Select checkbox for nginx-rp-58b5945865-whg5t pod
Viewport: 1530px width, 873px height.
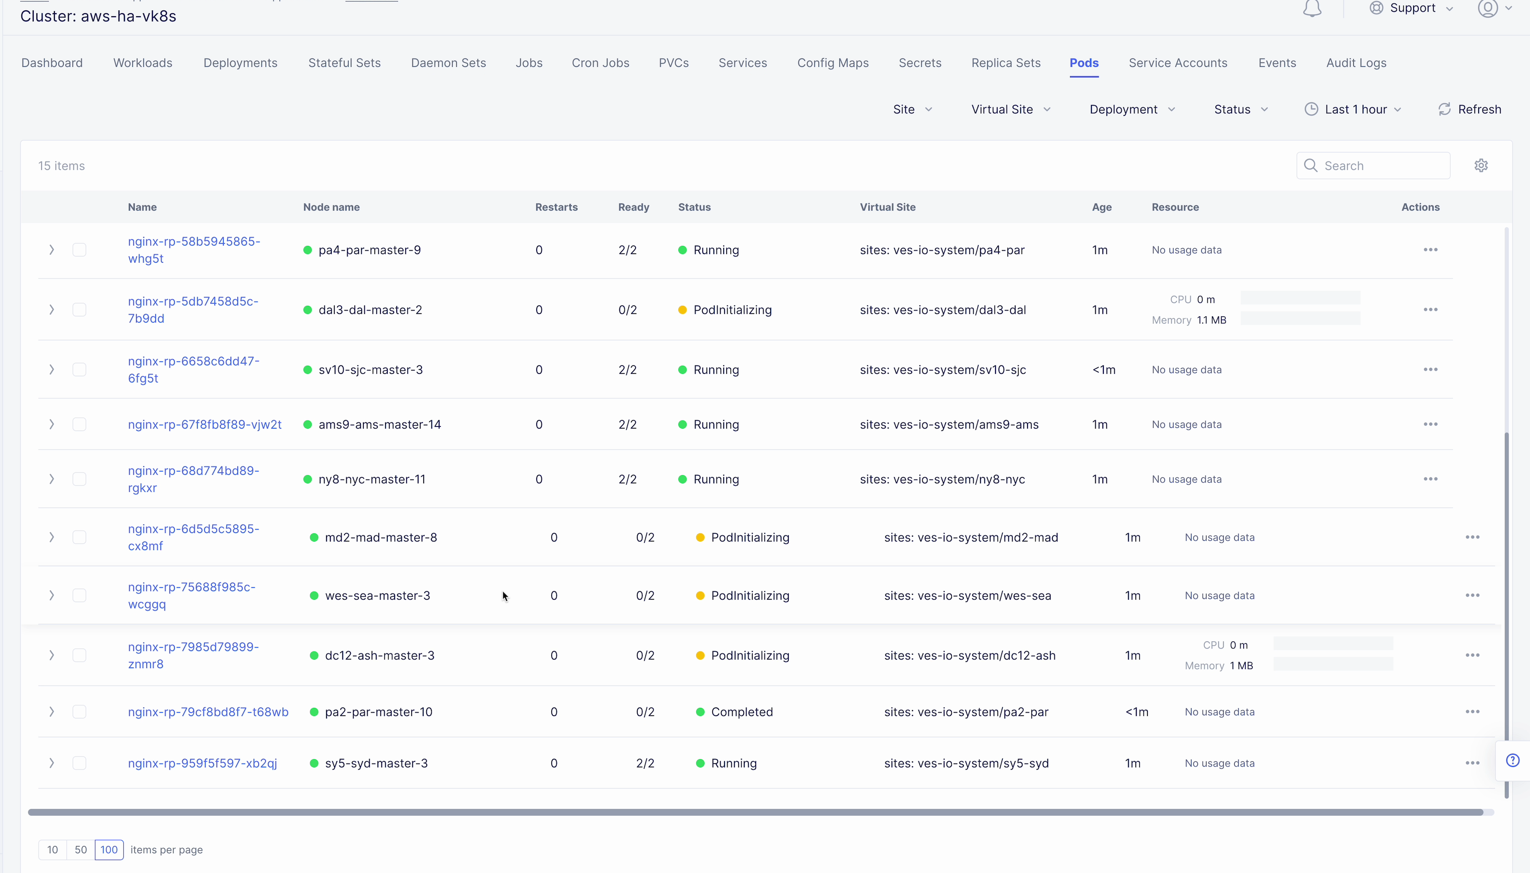[x=79, y=249]
